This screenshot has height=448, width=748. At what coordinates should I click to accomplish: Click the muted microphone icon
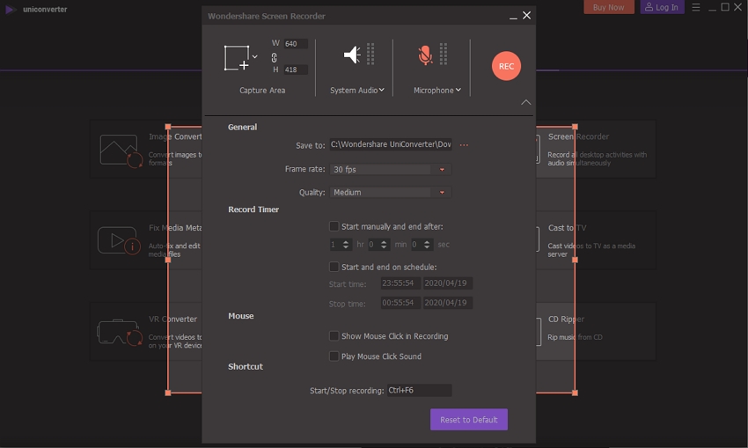point(426,55)
